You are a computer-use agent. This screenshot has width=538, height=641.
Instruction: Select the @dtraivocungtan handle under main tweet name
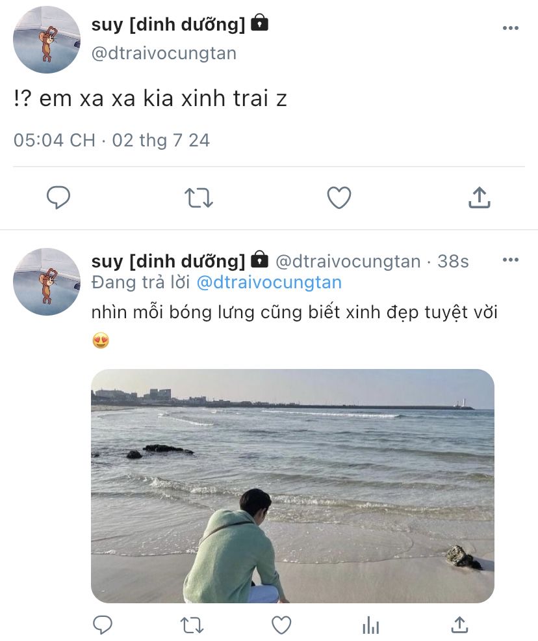(164, 53)
